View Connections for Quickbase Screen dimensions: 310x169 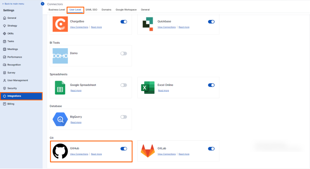pos(167,27)
